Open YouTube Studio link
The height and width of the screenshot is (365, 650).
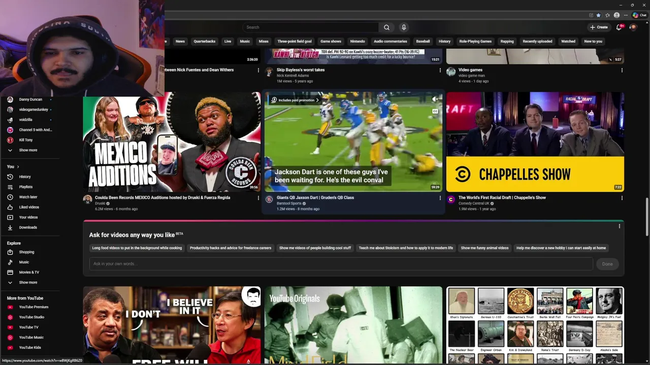tap(30, 317)
